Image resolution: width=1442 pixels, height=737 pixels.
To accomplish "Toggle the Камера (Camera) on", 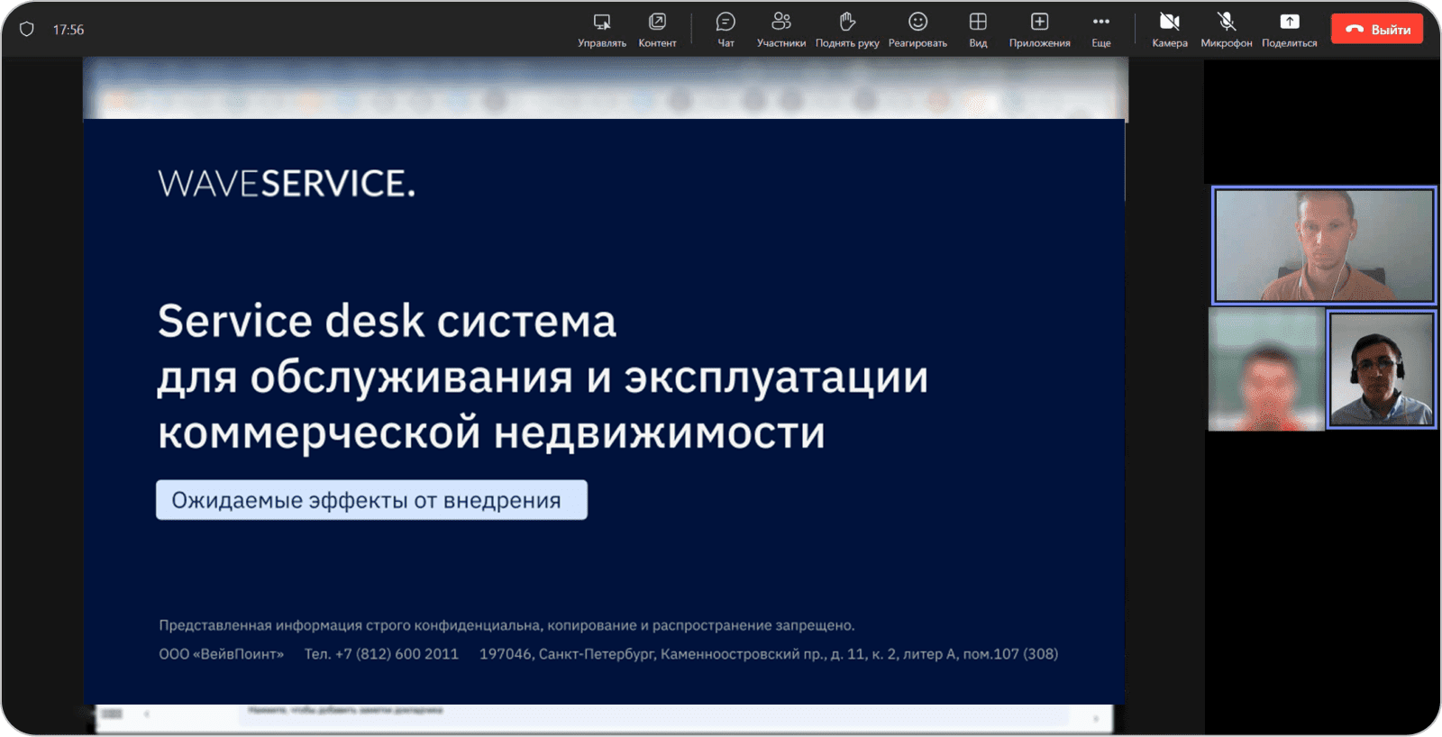I will (1169, 29).
